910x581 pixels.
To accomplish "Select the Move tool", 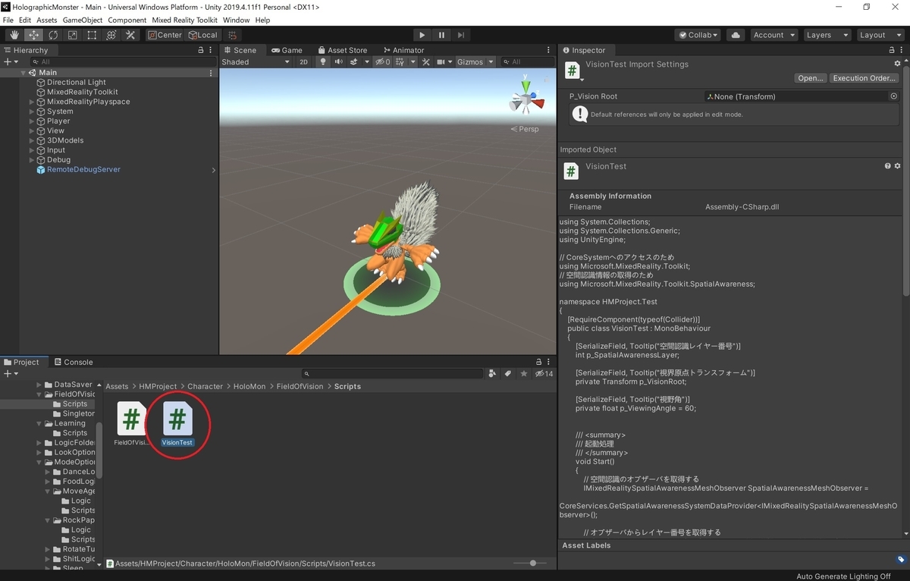I will coord(33,35).
